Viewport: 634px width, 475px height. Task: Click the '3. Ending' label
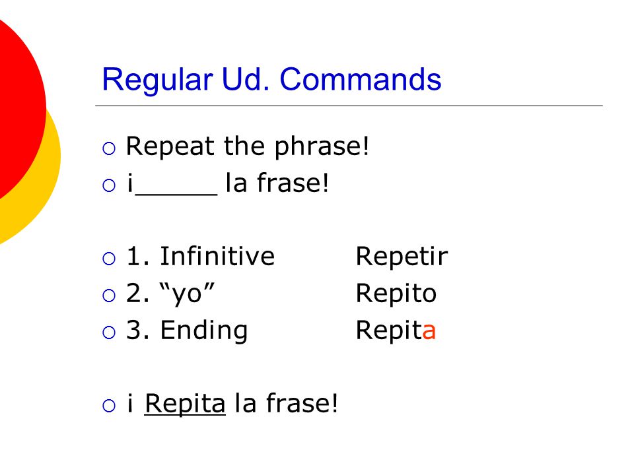point(187,331)
